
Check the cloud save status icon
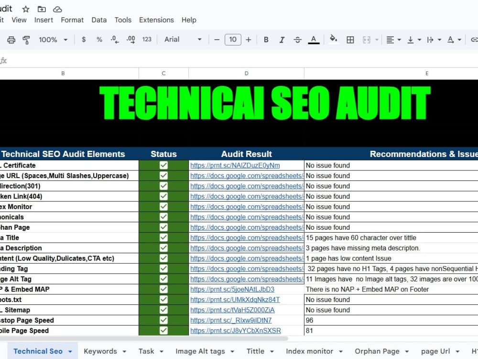57,10
